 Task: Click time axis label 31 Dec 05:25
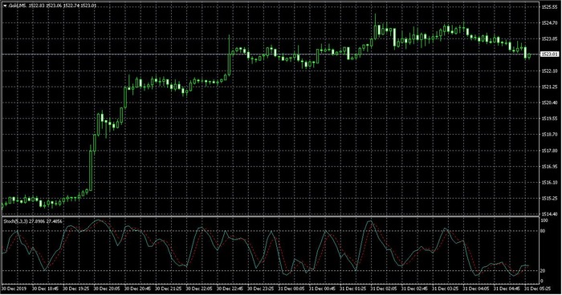(x=537, y=289)
